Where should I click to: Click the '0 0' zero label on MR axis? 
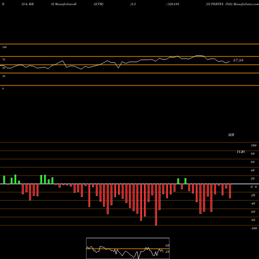click(x=254, y=187)
